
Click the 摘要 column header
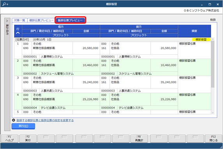coord(194,31)
